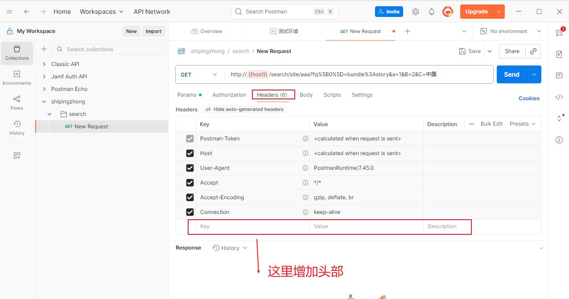Click the settings gear icon
This screenshot has width=569, height=299.
(x=415, y=12)
